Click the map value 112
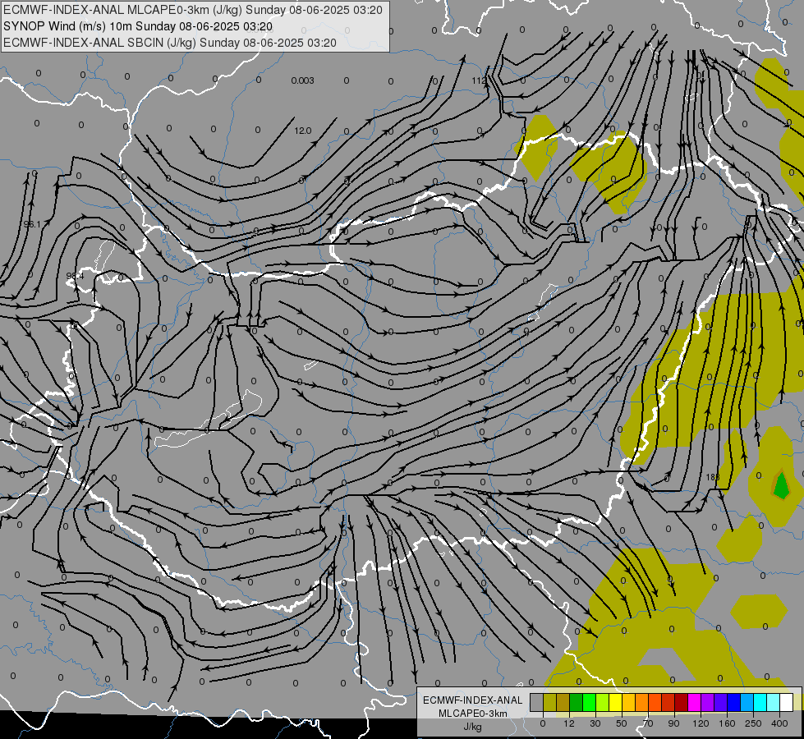 tap(479, 80)
